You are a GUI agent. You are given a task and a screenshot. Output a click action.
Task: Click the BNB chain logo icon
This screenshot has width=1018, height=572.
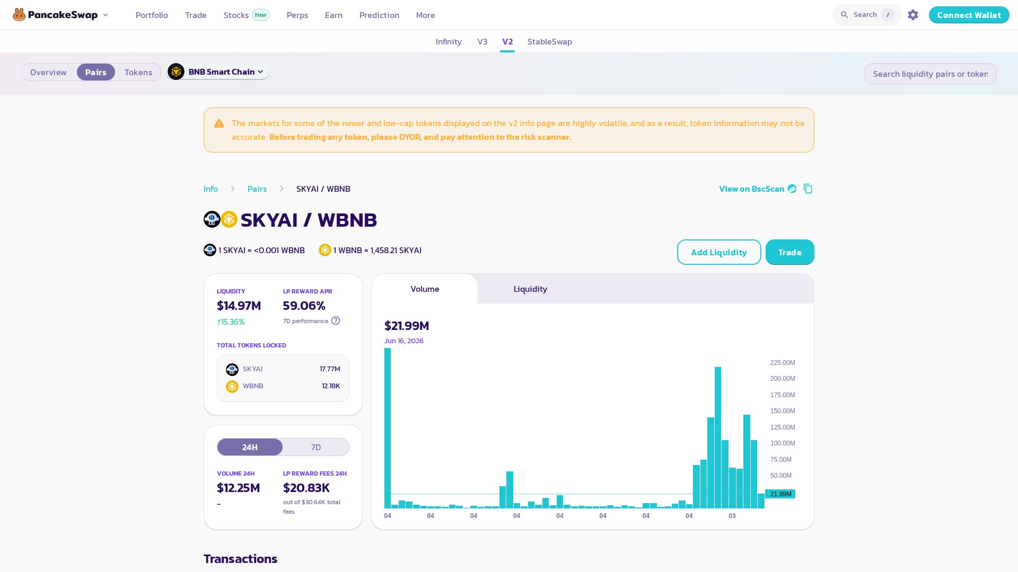(176, 71)
